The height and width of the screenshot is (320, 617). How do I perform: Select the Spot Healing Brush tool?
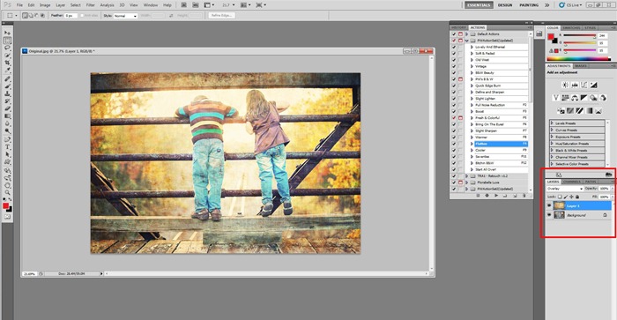tap(7, 79)
